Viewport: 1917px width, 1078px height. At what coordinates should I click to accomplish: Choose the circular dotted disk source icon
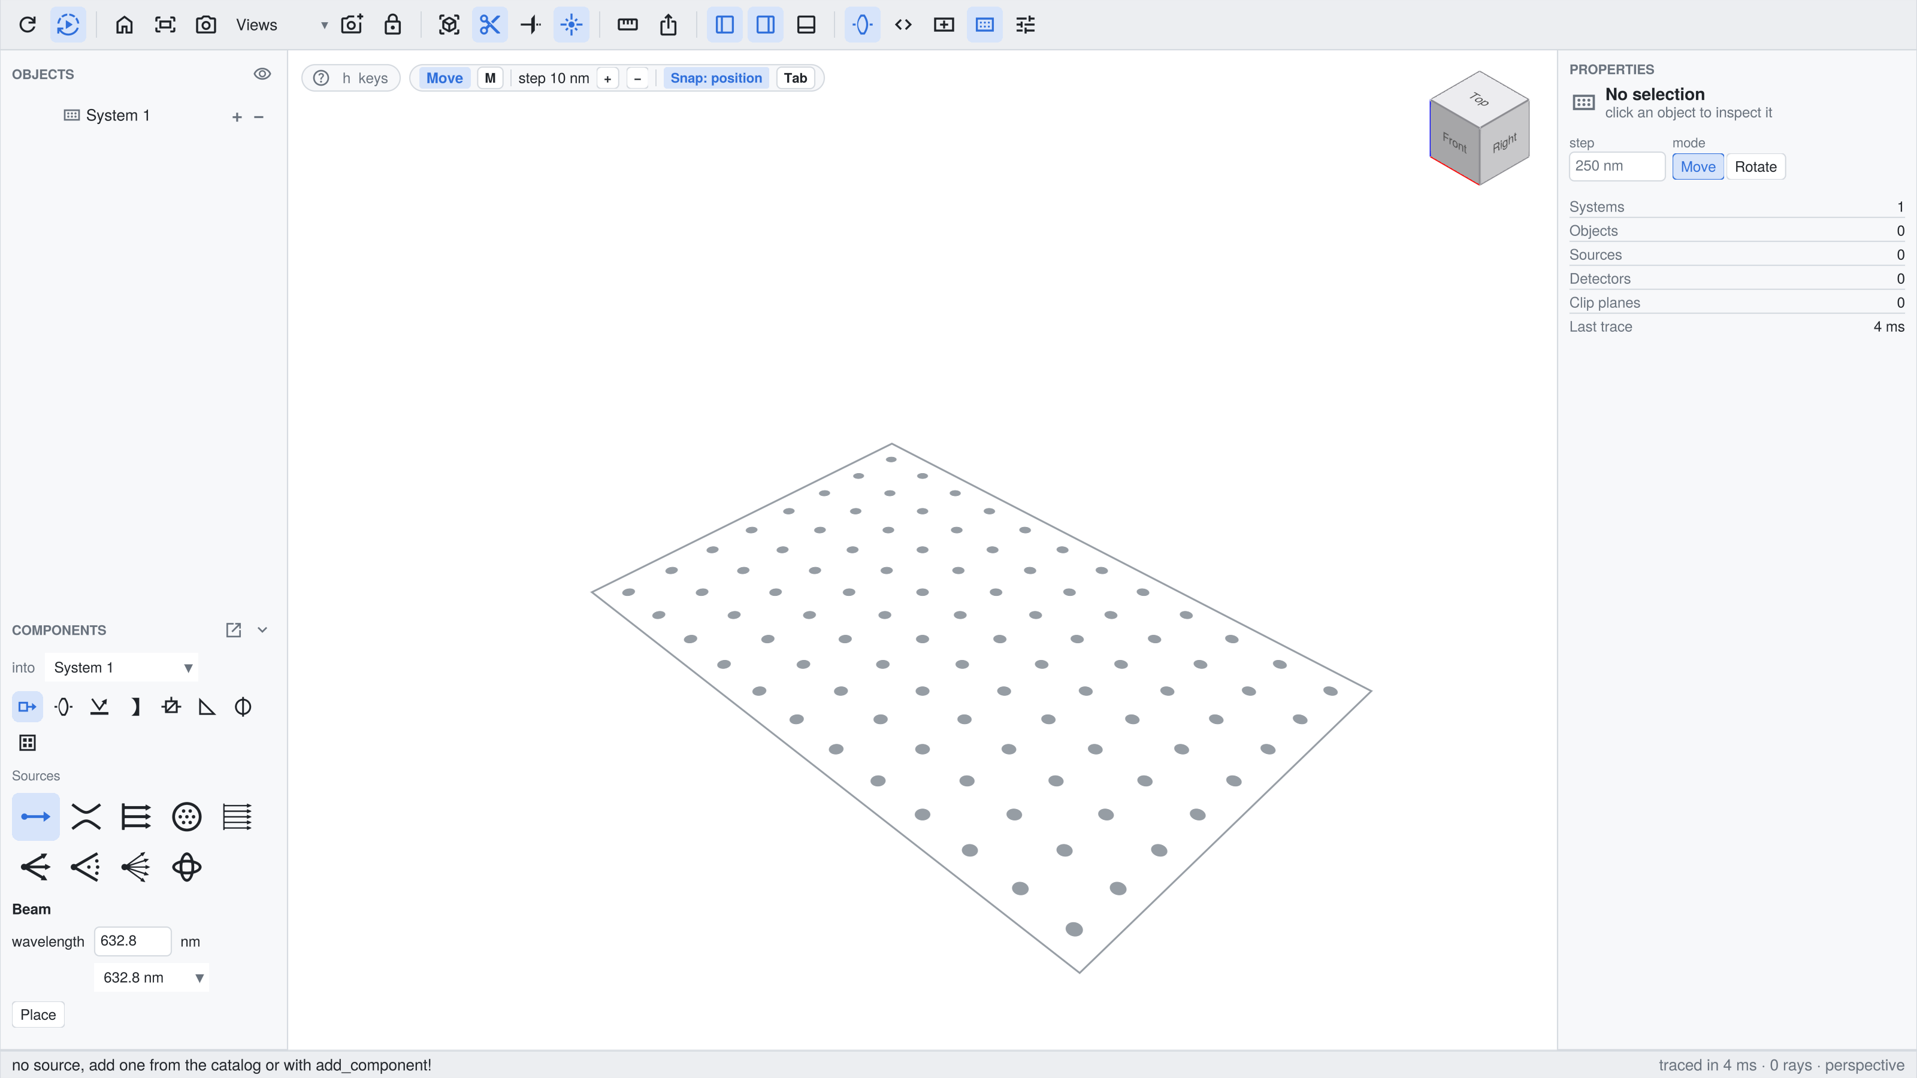coord(187,817)
